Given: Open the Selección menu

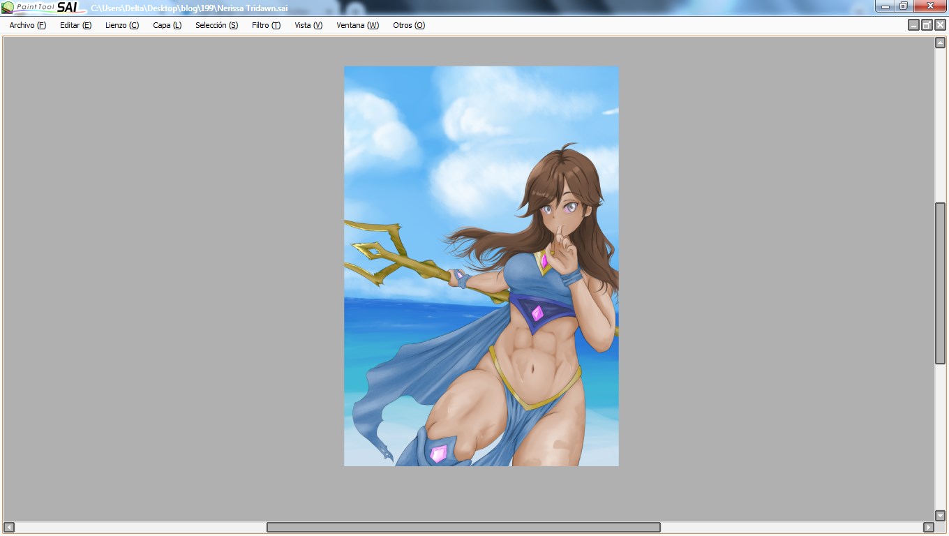Looking at the screenshot, I should click(x=216, y=25).
